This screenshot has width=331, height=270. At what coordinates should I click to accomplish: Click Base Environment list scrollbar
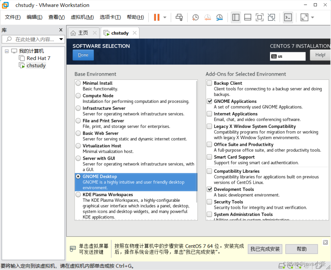pyautogui.click(x=197, y=142)
